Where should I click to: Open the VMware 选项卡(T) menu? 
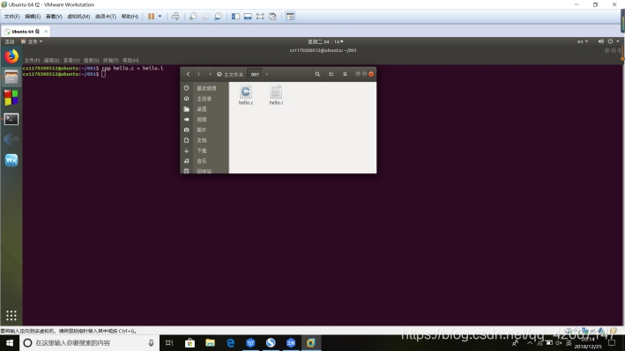tap(106, 17)
